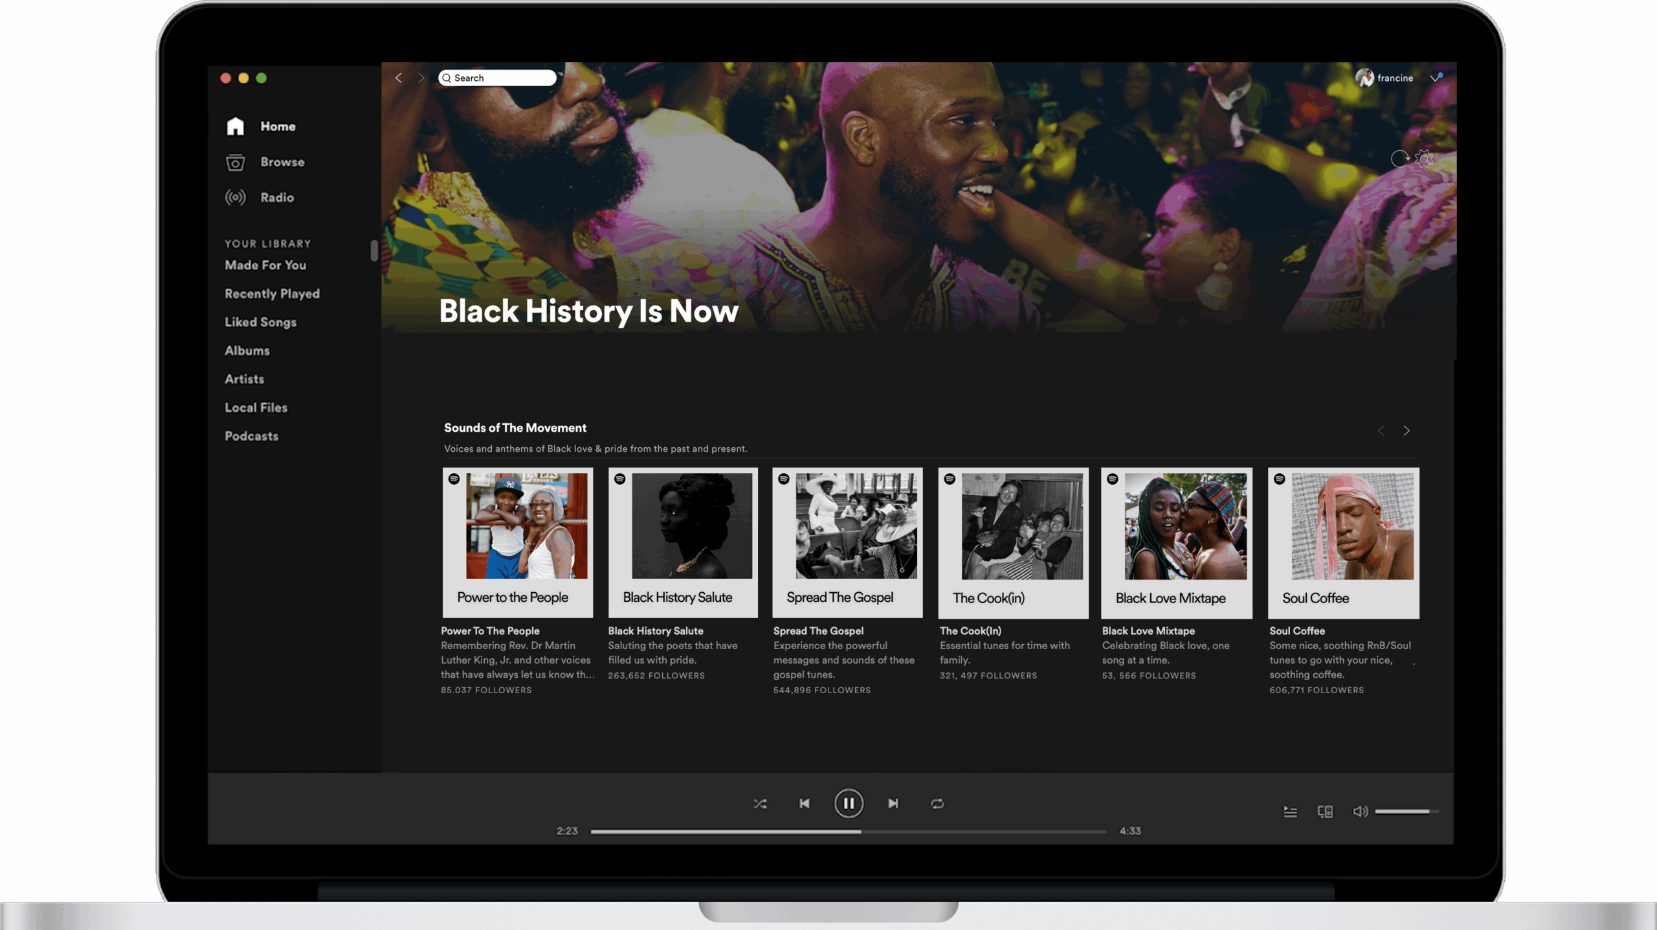Open the Radio section icon
Image resolution: width=1657 pixels, height=930 pixels.
pos(235,197)
